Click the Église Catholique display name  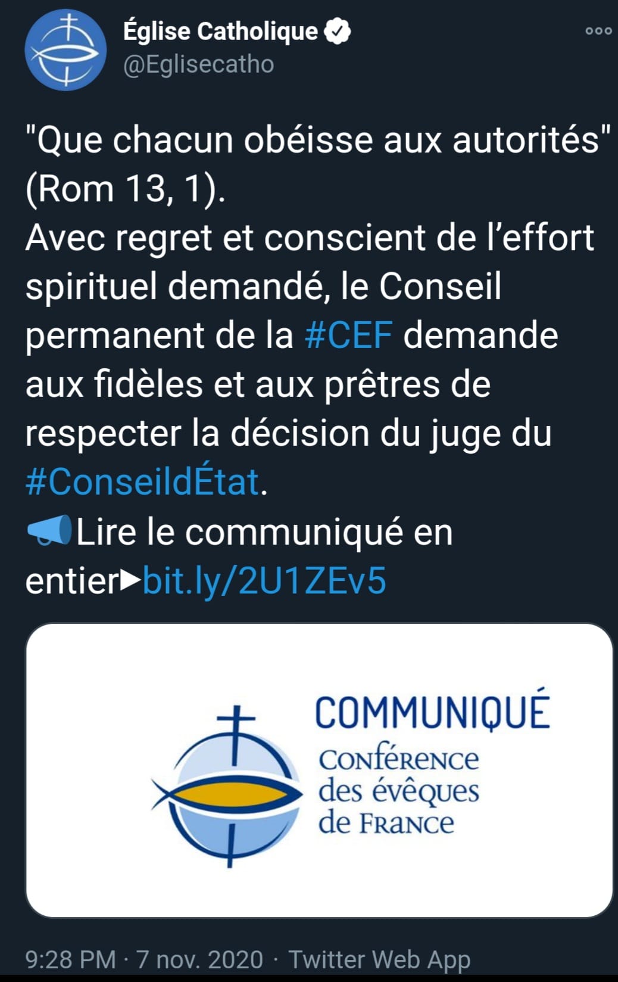[220, 32]
